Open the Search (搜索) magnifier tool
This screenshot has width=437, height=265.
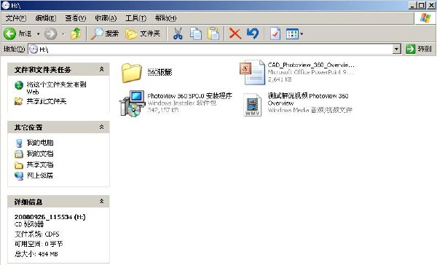coord(104,33)
